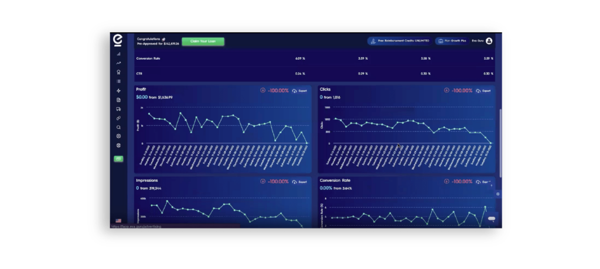
Task: Open the award ribbon icon in sidebar
Action: tap(118, 72)
